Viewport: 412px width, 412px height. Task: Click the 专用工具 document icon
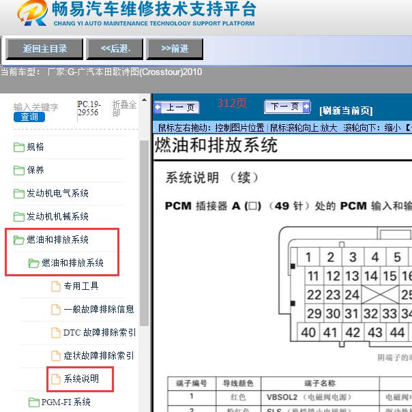tap(56, 286)
